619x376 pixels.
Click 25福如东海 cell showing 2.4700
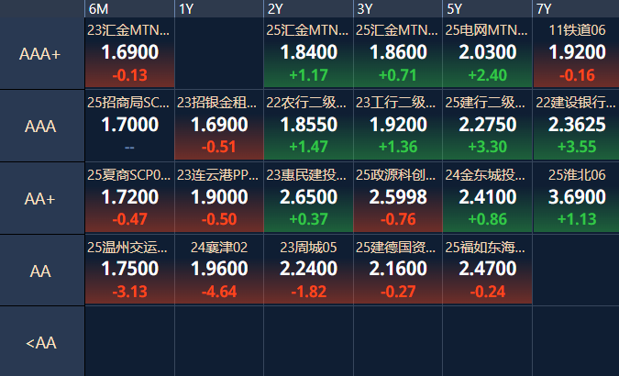pyautogui.click(x=487, y=270)
